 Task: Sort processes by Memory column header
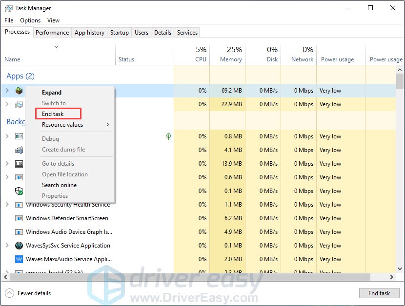tap(230, 54)
